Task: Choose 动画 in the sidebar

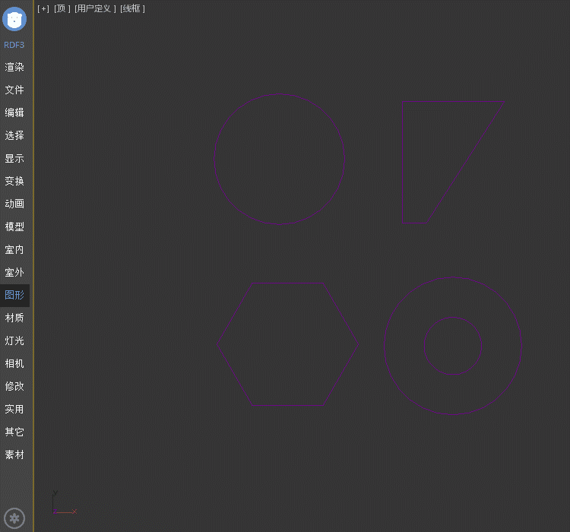Action: click(x=14, y=204)
